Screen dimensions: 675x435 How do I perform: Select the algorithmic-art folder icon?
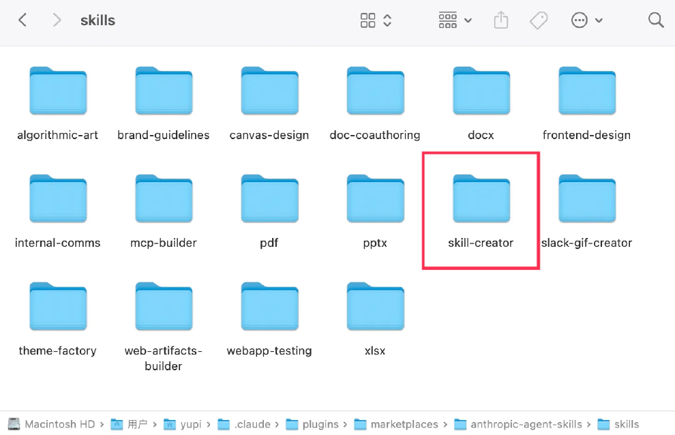point(58,91)
